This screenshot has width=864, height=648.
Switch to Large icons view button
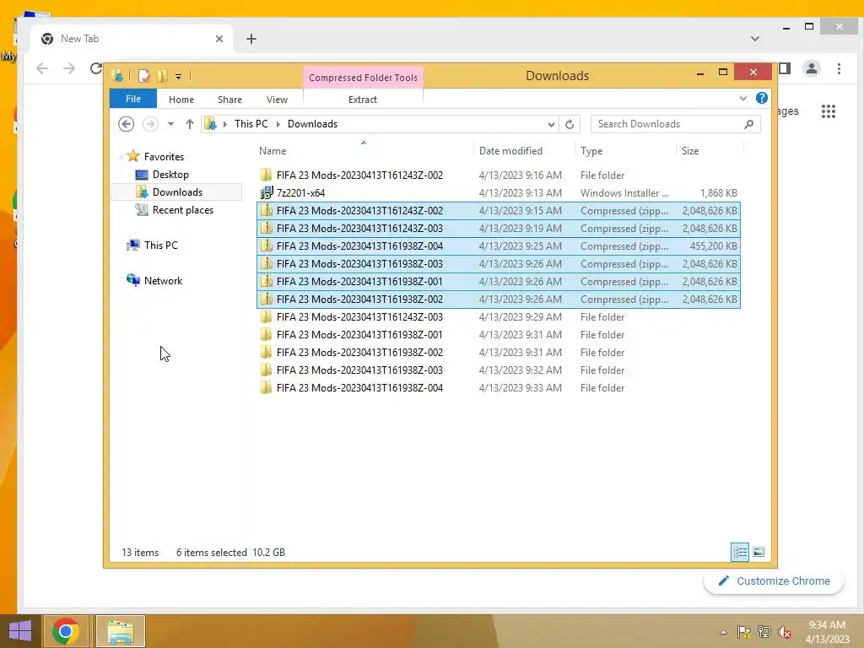(x=759, y=552)
